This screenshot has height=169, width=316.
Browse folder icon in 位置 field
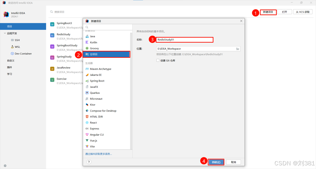237,49
